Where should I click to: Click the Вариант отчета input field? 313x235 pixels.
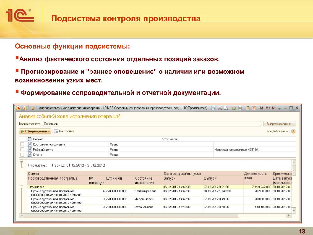click(x=152, y=124)
